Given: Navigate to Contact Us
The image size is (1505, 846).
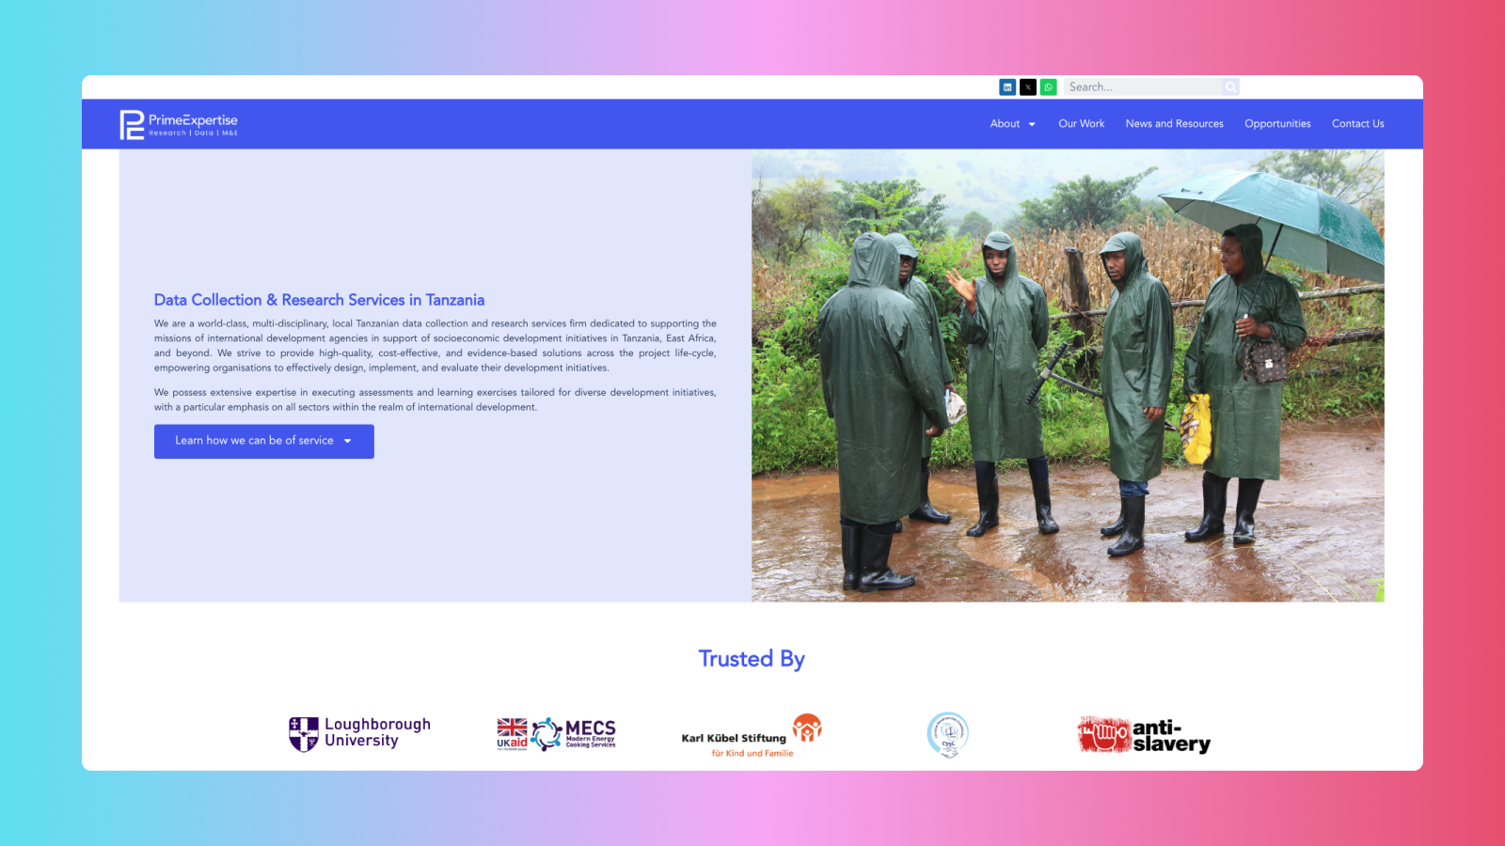Looking at the screenshot, I should 1357,124.
